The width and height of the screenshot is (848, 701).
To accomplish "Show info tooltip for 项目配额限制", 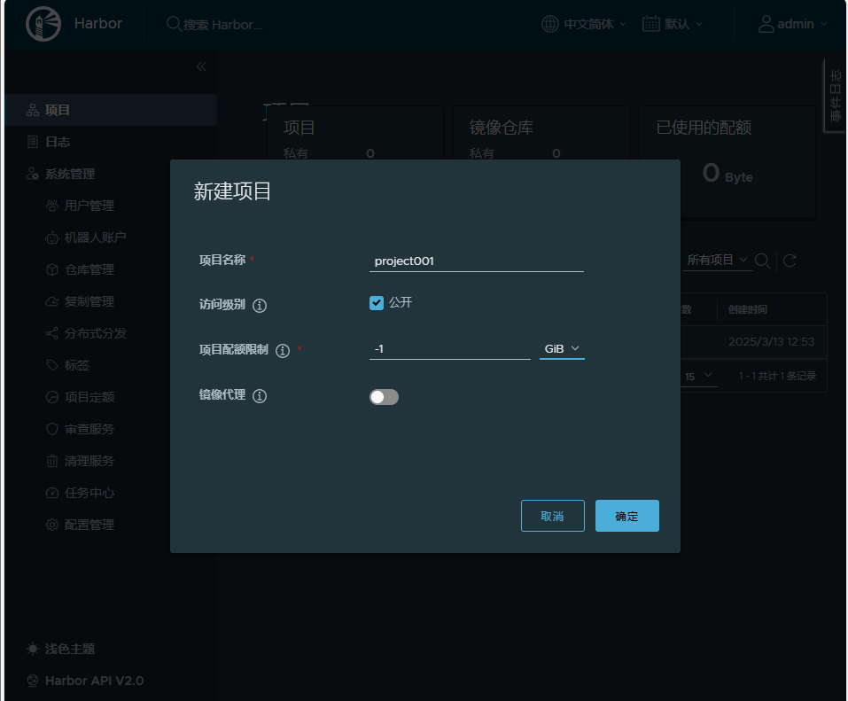I will (283, 351).
